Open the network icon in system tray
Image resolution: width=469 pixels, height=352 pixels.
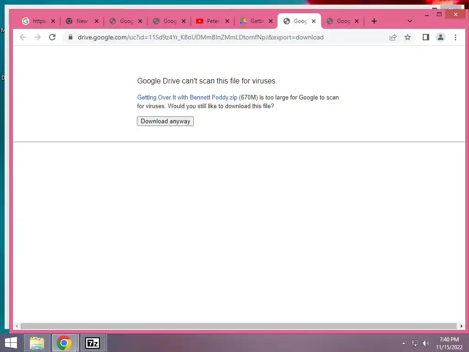coord(414,343)
